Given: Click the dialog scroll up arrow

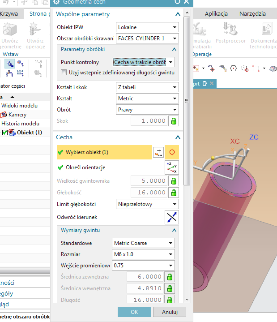Looking at the screenshot, I should point(187,13).
